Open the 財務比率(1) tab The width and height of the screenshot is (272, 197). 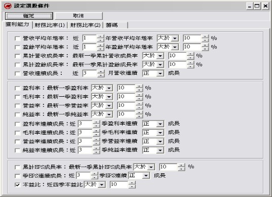[50, 25]
